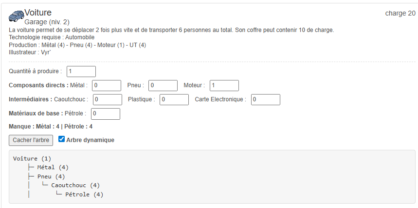Focus the Caoutchouc intermediate input
418x208 pixels.
(x=107, y=99)
